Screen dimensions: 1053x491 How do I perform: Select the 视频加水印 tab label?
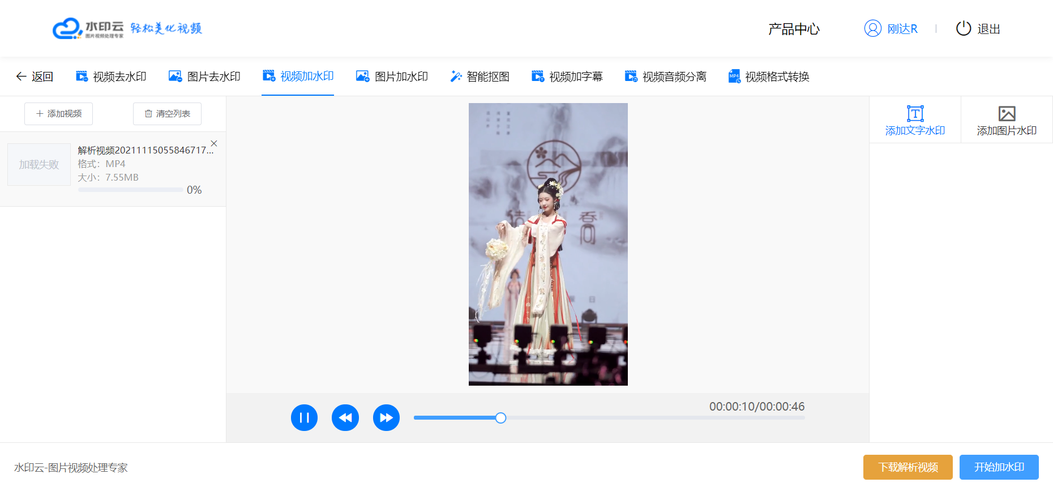pos(307,76)
